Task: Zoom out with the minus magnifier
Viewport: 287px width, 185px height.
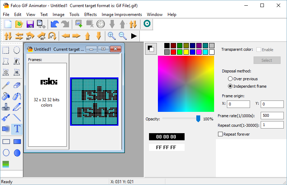Action: coord(123,36)
